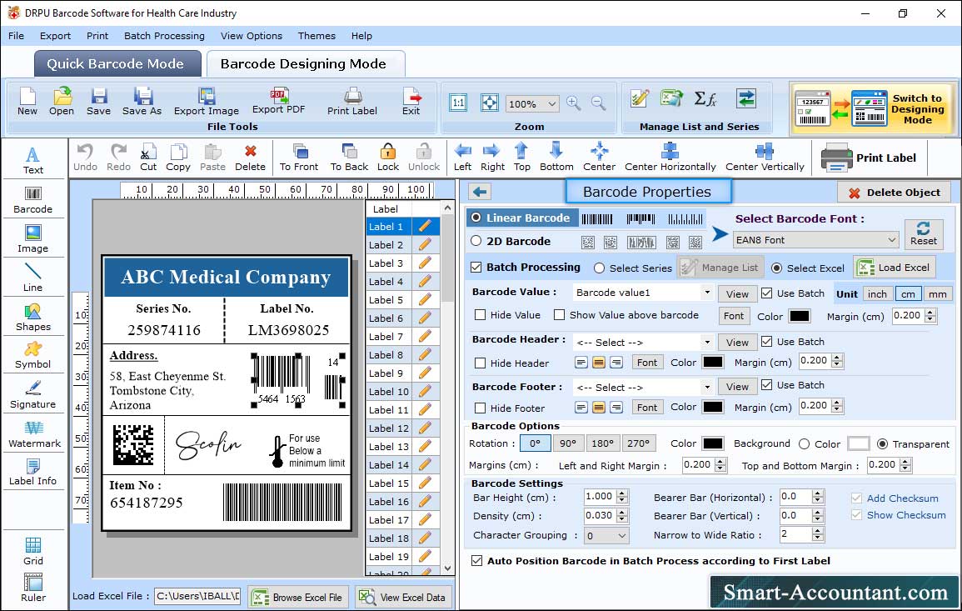Pick the Line drawing tool
This screenshot has width=962, height=611.
[33, 278]
